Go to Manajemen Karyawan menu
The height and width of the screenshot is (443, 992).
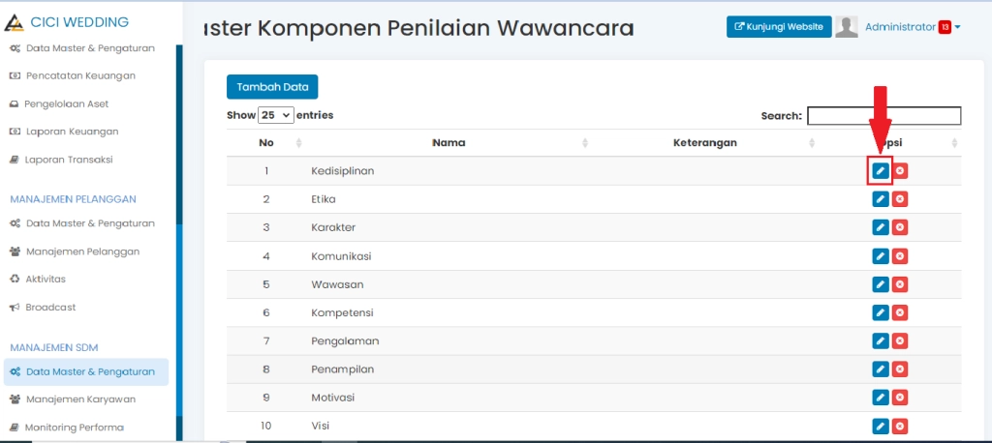[x=82, y=399]
